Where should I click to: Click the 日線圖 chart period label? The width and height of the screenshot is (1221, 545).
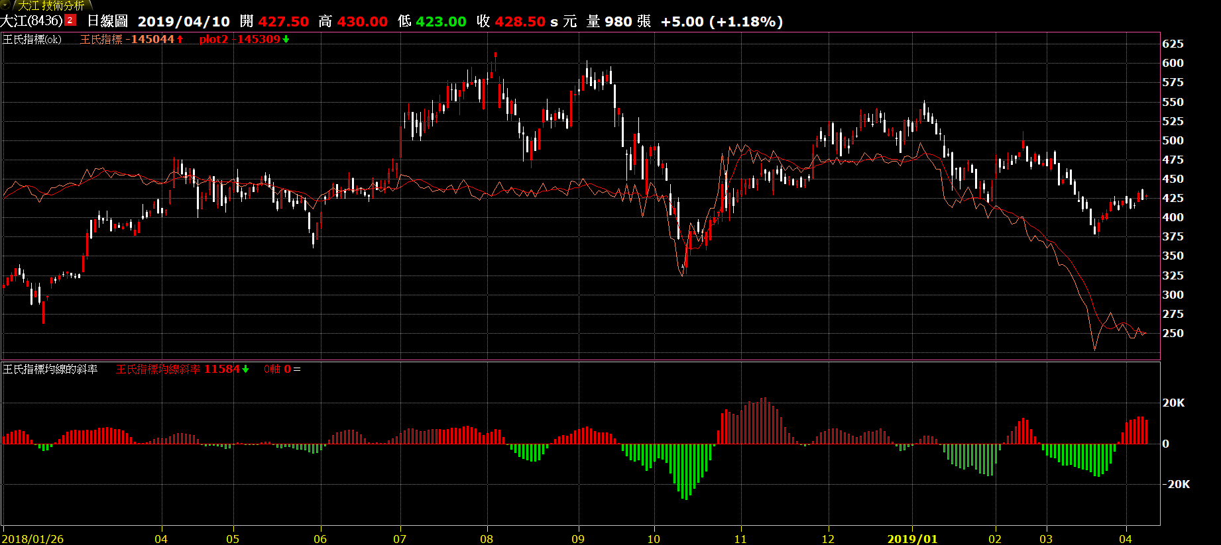[x=107, y=21]
